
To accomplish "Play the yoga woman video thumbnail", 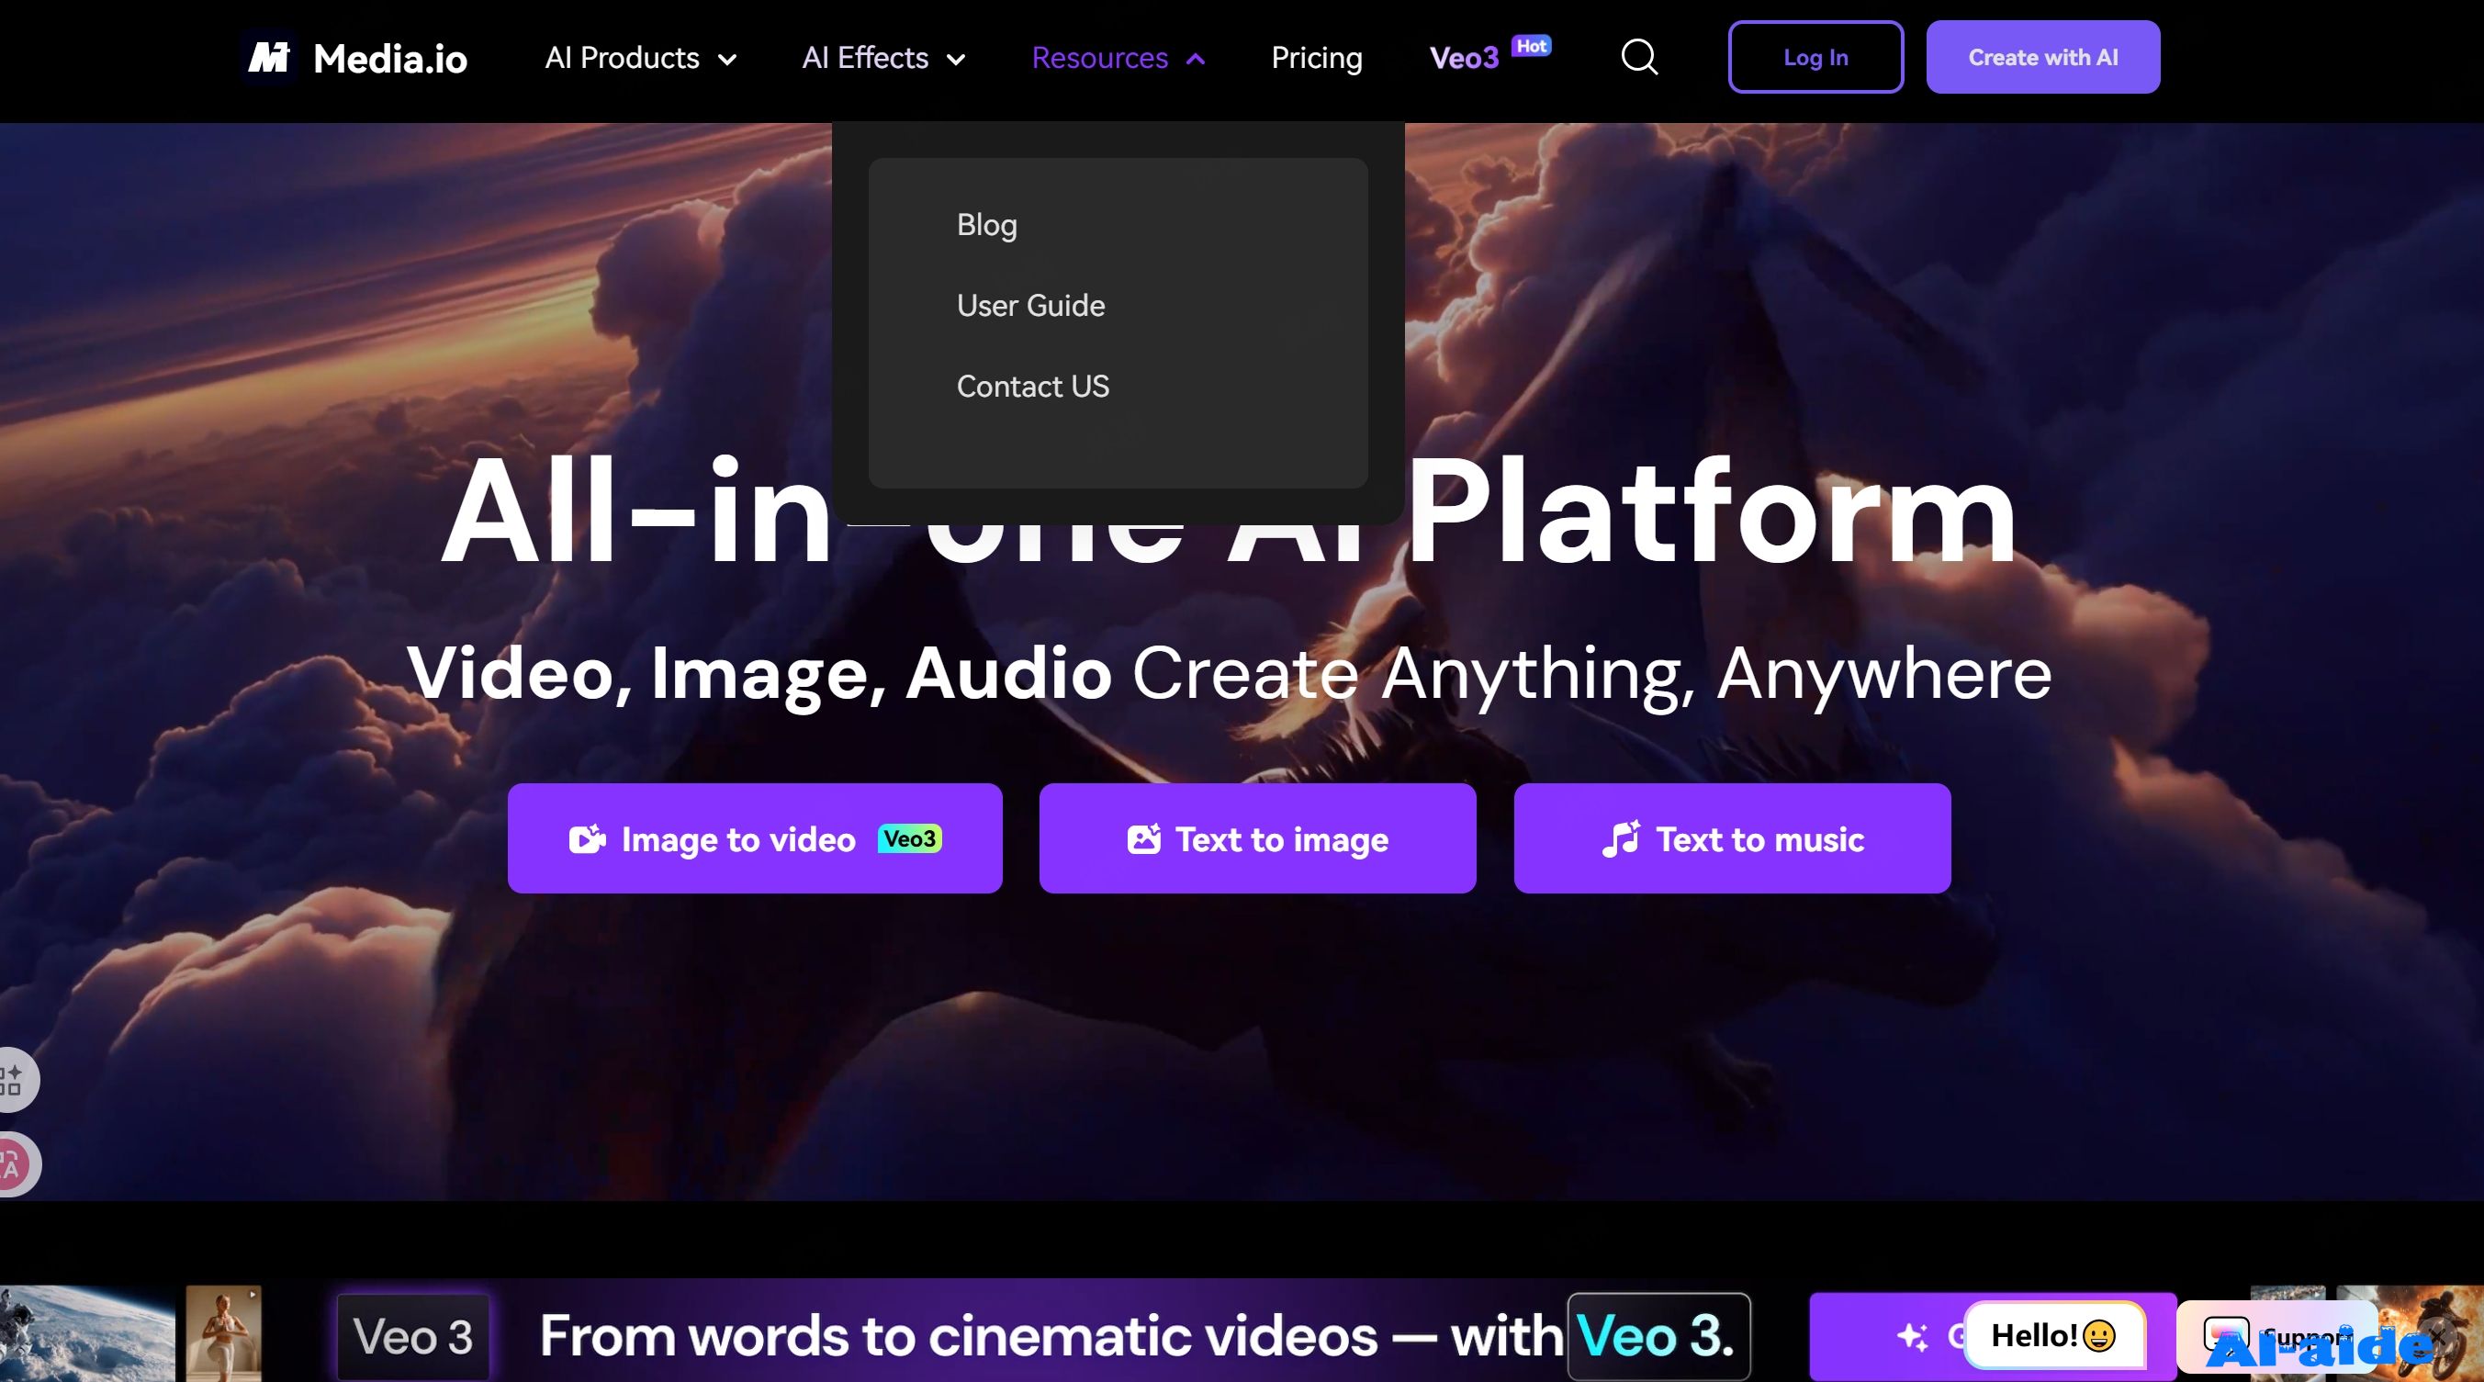I will click(224, 1333).
